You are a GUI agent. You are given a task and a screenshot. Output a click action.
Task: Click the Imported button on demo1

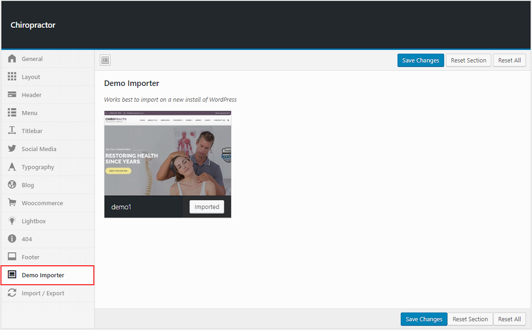point(206,207)
